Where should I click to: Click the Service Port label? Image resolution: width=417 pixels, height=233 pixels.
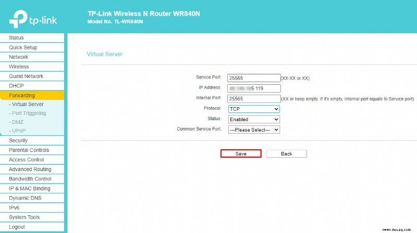click(208, 77)
